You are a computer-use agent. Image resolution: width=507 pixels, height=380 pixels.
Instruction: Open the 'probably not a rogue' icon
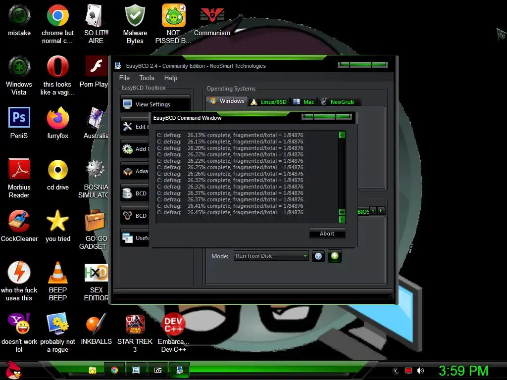pos(57,333)
